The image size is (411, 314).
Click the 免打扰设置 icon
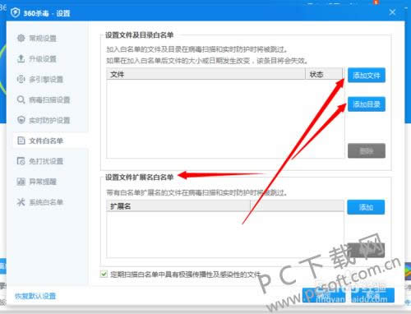[x=21, y=161]
